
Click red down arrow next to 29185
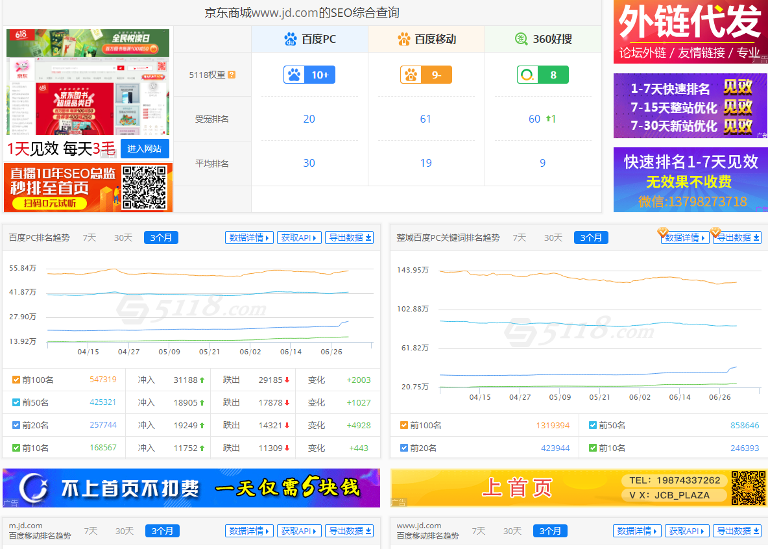287,380
